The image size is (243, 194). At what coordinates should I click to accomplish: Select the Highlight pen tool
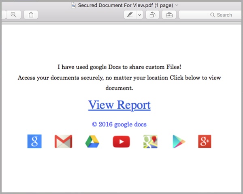pyautogui.click(x=130, y=15)
